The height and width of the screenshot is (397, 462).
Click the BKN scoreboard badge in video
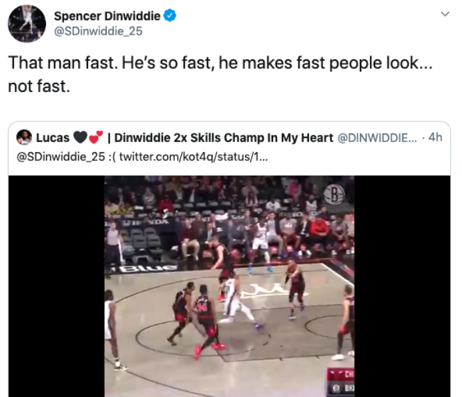(341, 388)
